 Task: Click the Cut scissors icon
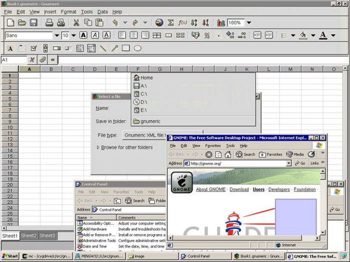coord(76,23)
